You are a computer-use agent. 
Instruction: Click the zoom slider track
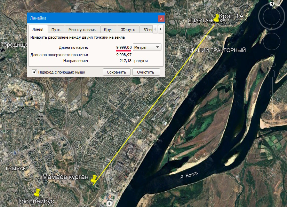(272, 84)
